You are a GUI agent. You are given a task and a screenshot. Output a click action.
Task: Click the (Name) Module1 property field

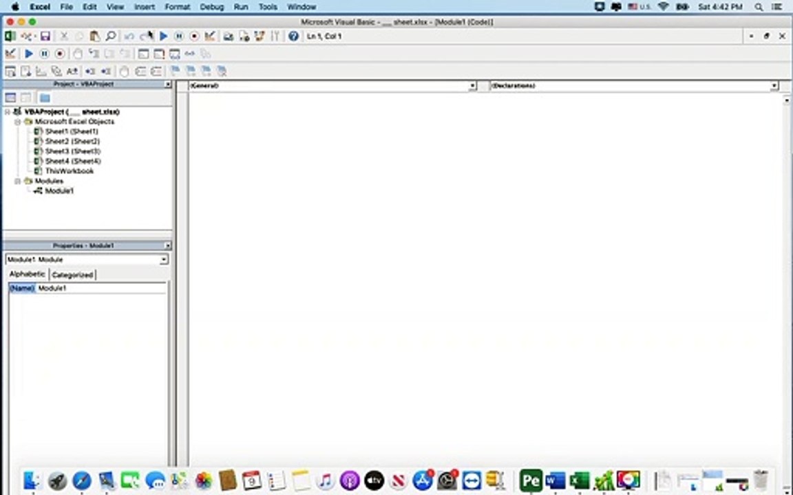[x=87, y=289]
